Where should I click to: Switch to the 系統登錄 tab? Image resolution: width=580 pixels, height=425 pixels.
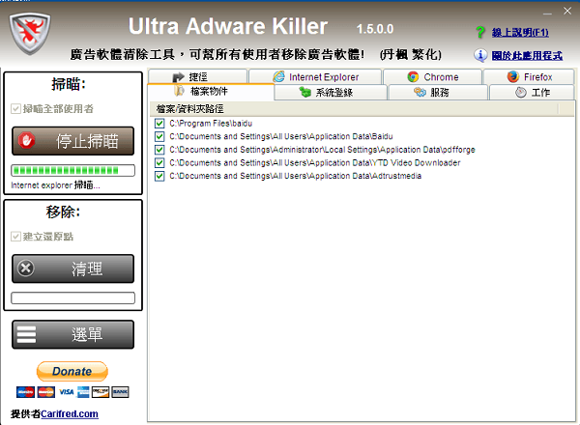(331, 92)
